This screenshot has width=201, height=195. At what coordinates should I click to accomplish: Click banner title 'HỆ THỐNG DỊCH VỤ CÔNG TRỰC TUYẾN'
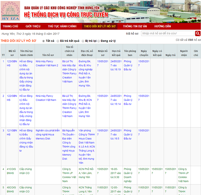(66, 15)
